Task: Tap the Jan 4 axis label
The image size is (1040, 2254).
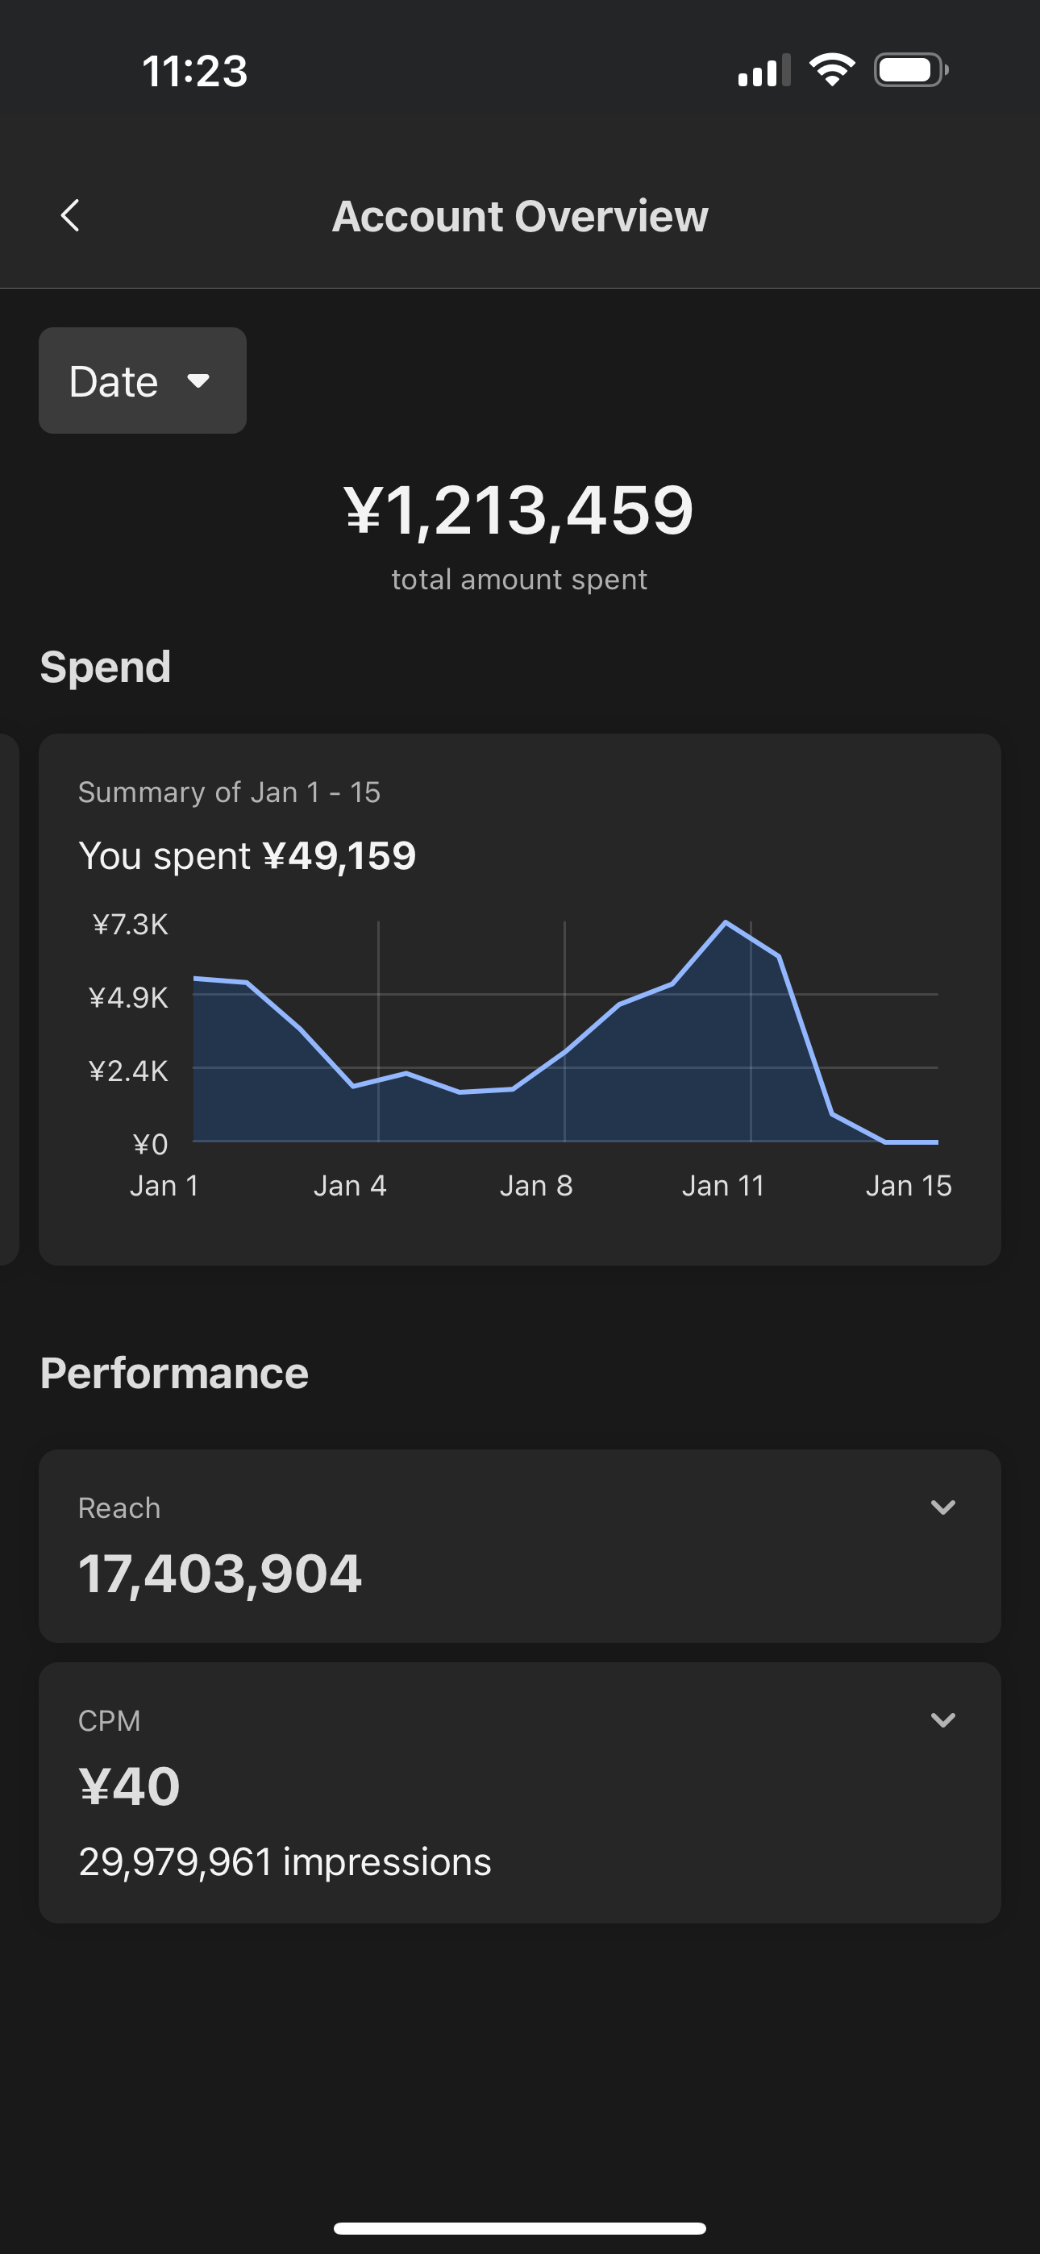Action: click(350, 1186)
